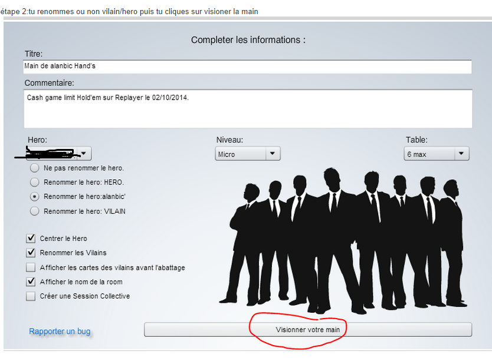Click the 'Hero:' label
492x361 pixels.
click(x=37, y=140)
